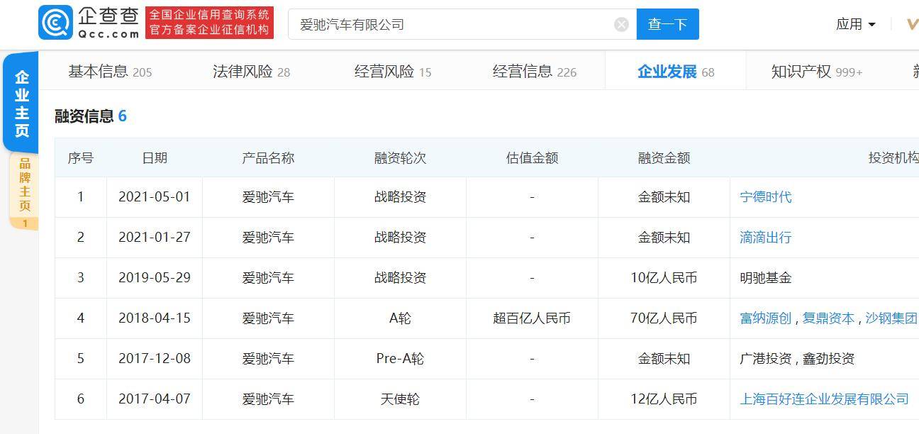919x434 pixels.
Task: Click the 超百亿人民币 valuation cell
Action: (532, 318)
